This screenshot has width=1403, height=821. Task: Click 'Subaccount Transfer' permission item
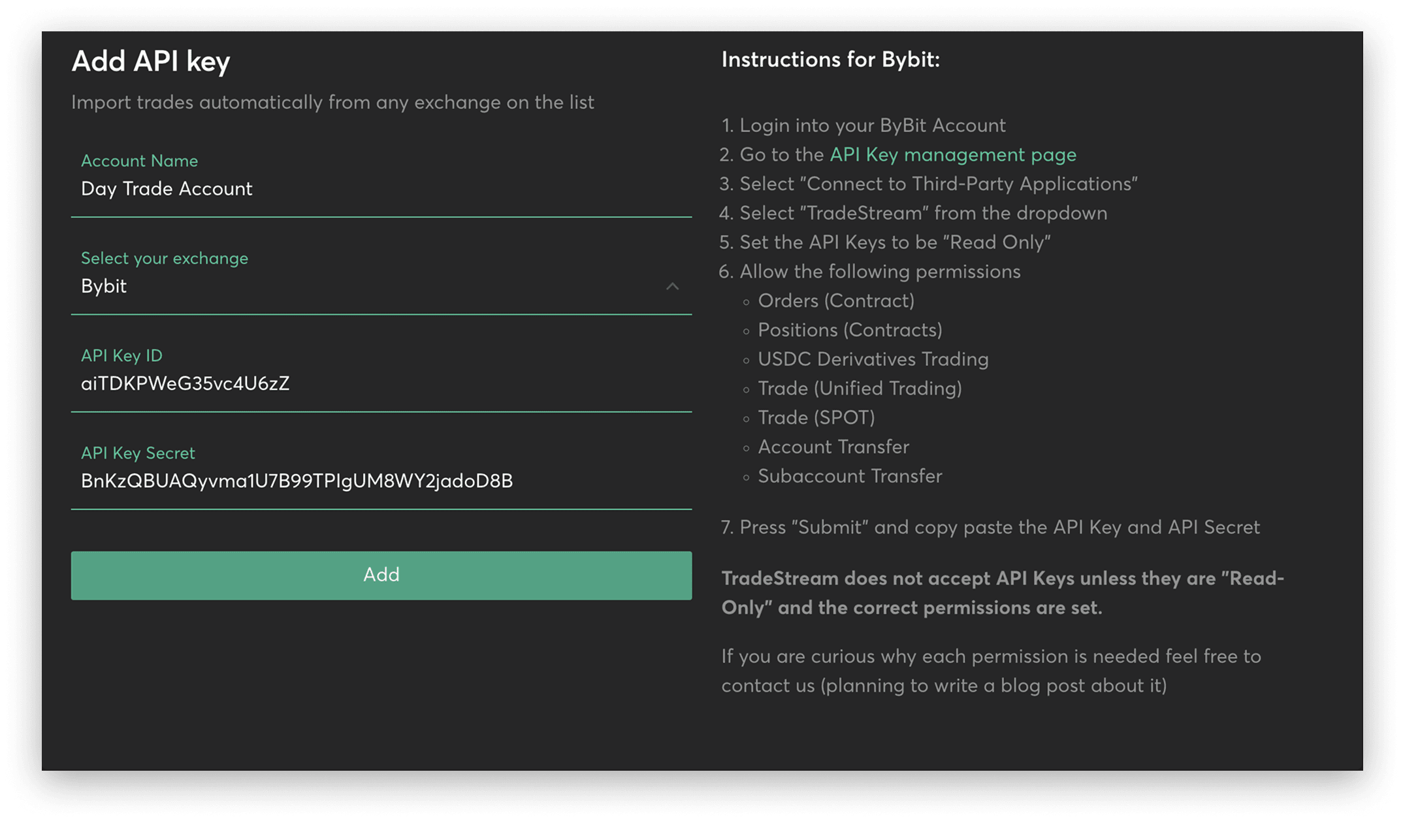click(850, 476)
